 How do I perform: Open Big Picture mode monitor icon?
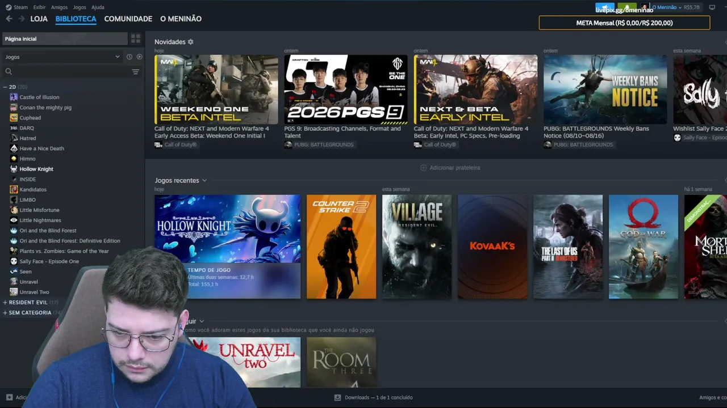click(x=712, y=7)
